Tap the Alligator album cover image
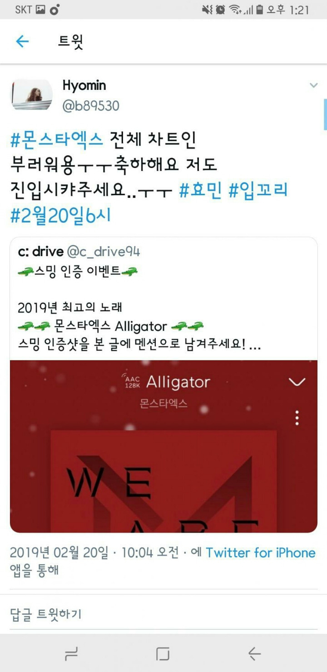 (163, 480)
